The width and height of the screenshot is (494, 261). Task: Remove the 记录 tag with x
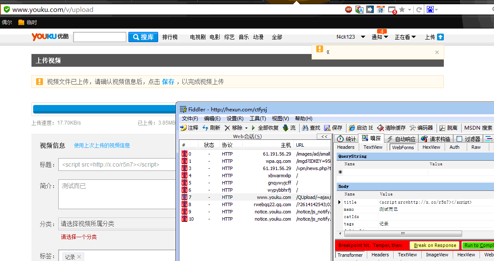(79, 257)
